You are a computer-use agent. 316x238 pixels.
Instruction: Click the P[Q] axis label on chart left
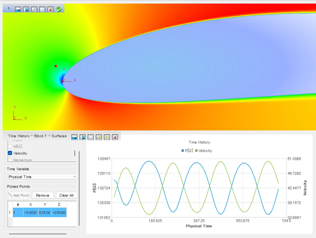coord(94,188)
